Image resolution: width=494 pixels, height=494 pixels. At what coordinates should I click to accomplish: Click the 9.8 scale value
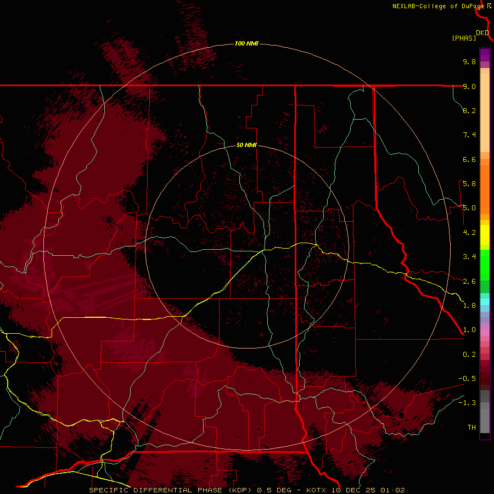[x=469, y=61]
